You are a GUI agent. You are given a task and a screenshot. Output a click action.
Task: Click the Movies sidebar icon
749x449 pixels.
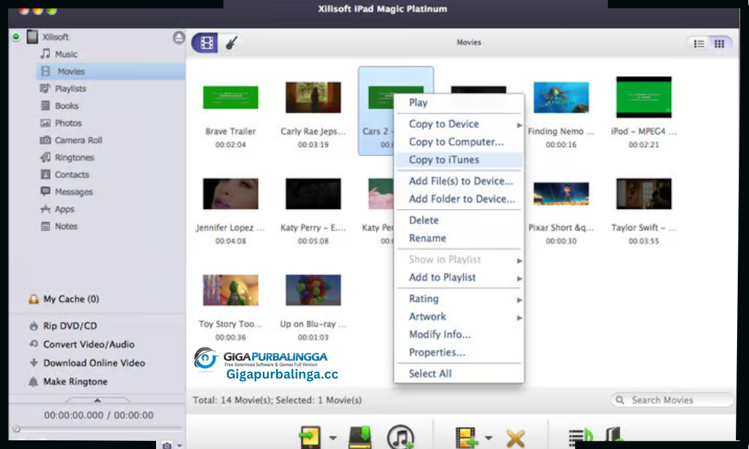point(46,72)
